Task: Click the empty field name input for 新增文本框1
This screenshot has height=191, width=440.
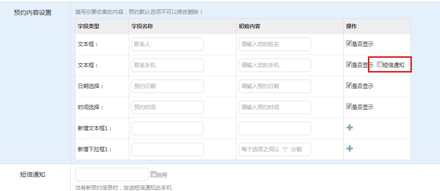Action: coord(167,128)
